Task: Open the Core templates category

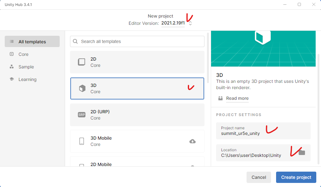Action: pyautogui.click(x=23, y=54)
